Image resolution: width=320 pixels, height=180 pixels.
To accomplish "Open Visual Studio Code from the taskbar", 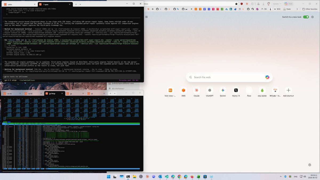I will (x=167, y=177).
